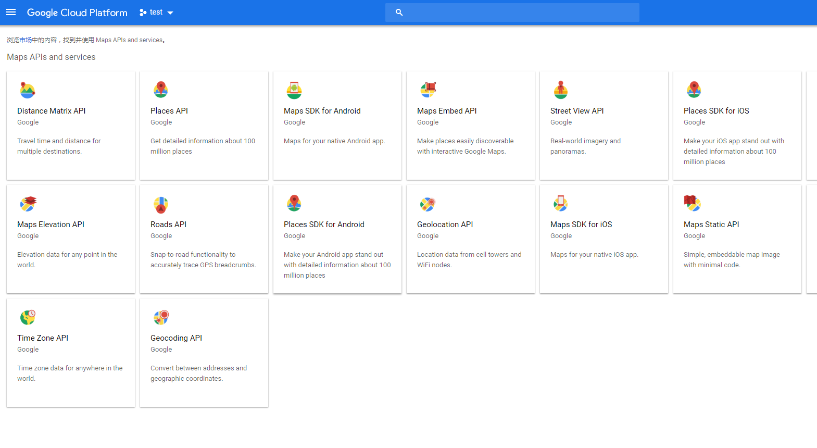Open the Geolocation API title

[x=445, y=225]
